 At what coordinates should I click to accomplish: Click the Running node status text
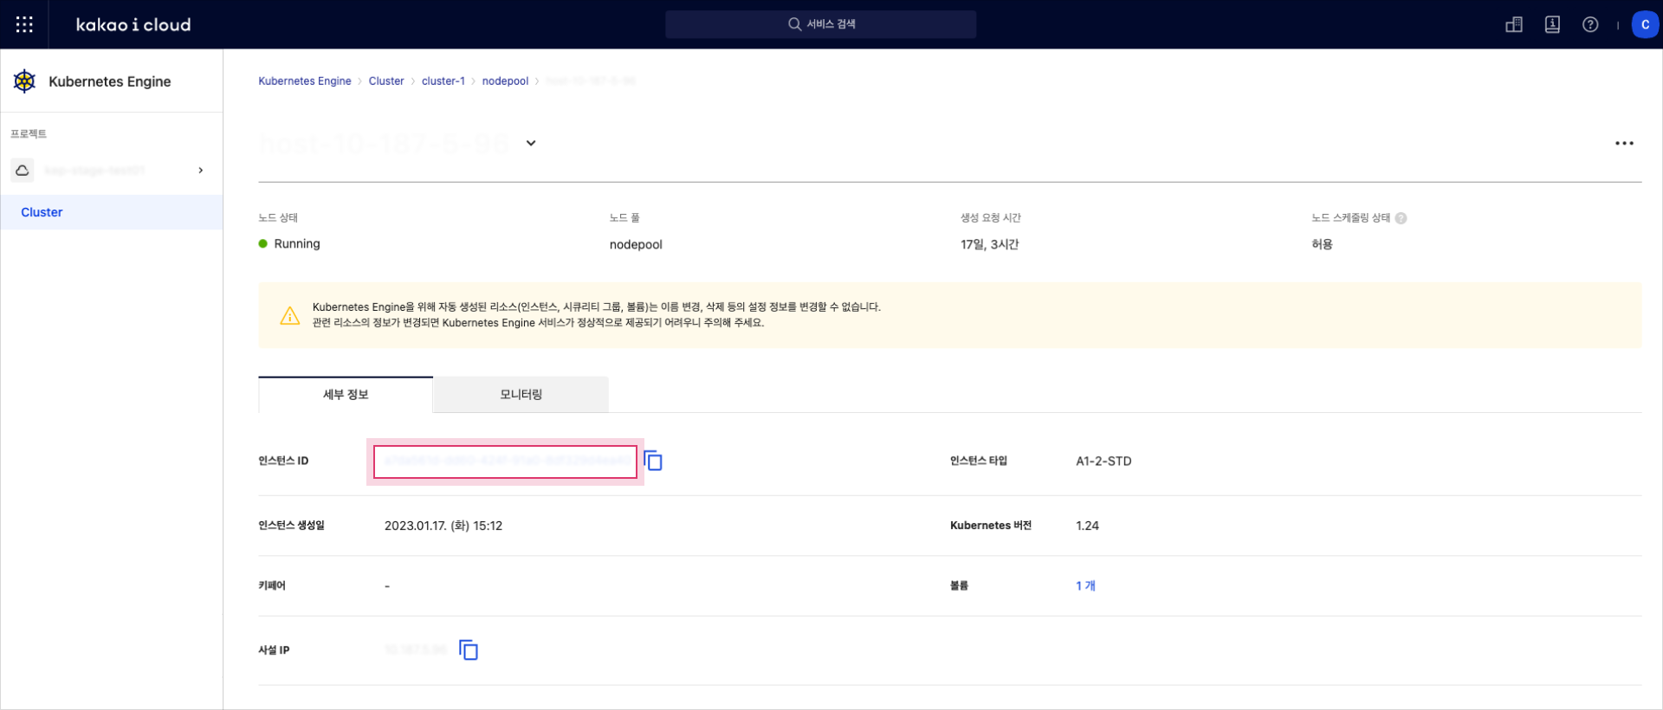click(297, 244)
